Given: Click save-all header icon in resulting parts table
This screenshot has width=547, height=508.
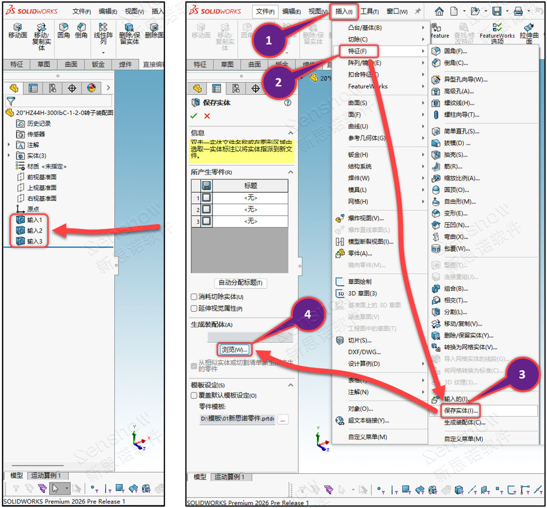Looking at the screenshot, I should [206, 185].
